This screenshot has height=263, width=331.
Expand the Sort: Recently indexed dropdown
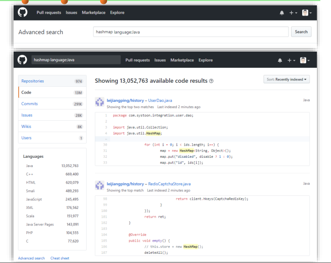tap(287, 79)
